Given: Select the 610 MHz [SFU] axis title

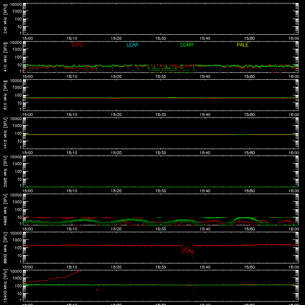Looking at the screenshot, I should point(5,95).
